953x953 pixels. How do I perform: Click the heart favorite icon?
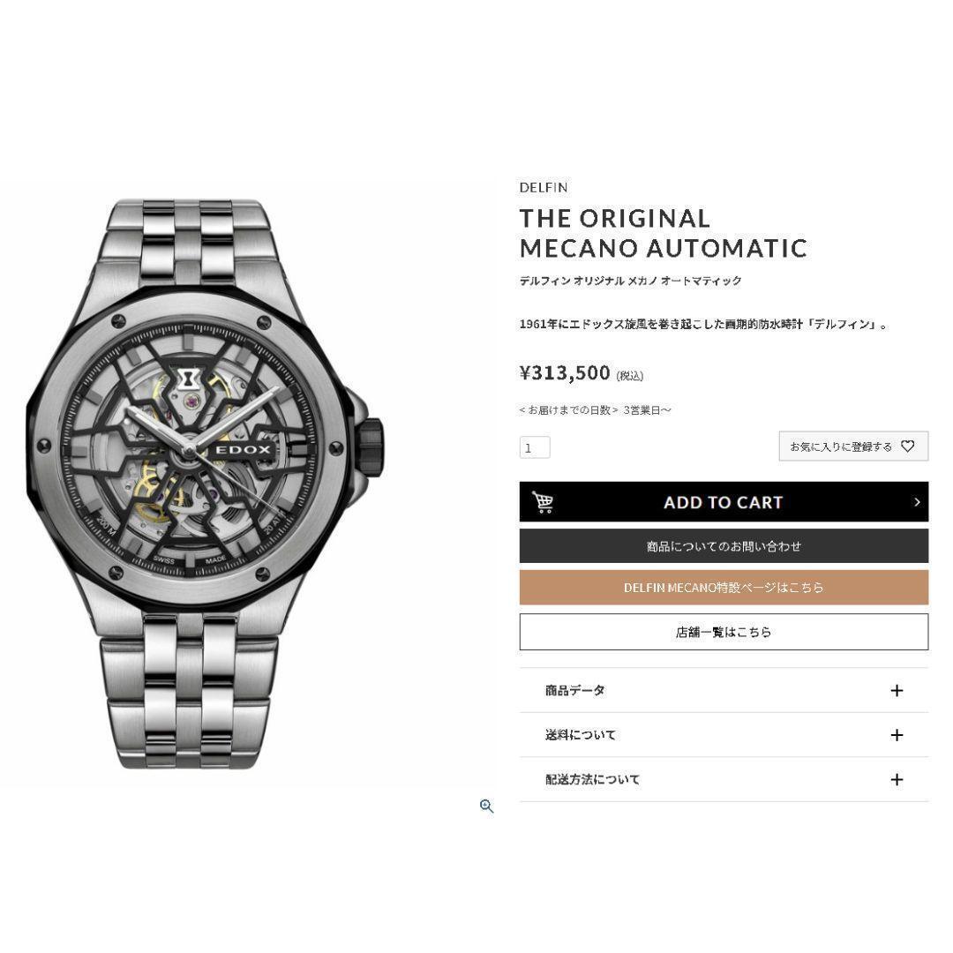pyautogui.click(x=907, y=446)
